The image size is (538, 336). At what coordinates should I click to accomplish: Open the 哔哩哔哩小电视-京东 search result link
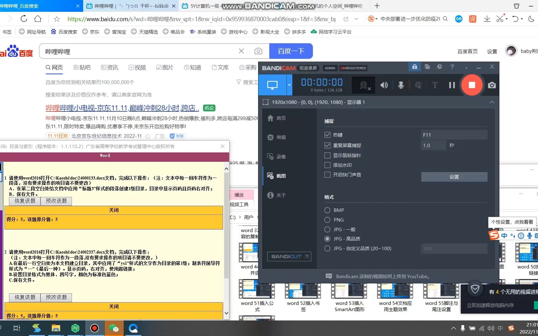[122, 108]
